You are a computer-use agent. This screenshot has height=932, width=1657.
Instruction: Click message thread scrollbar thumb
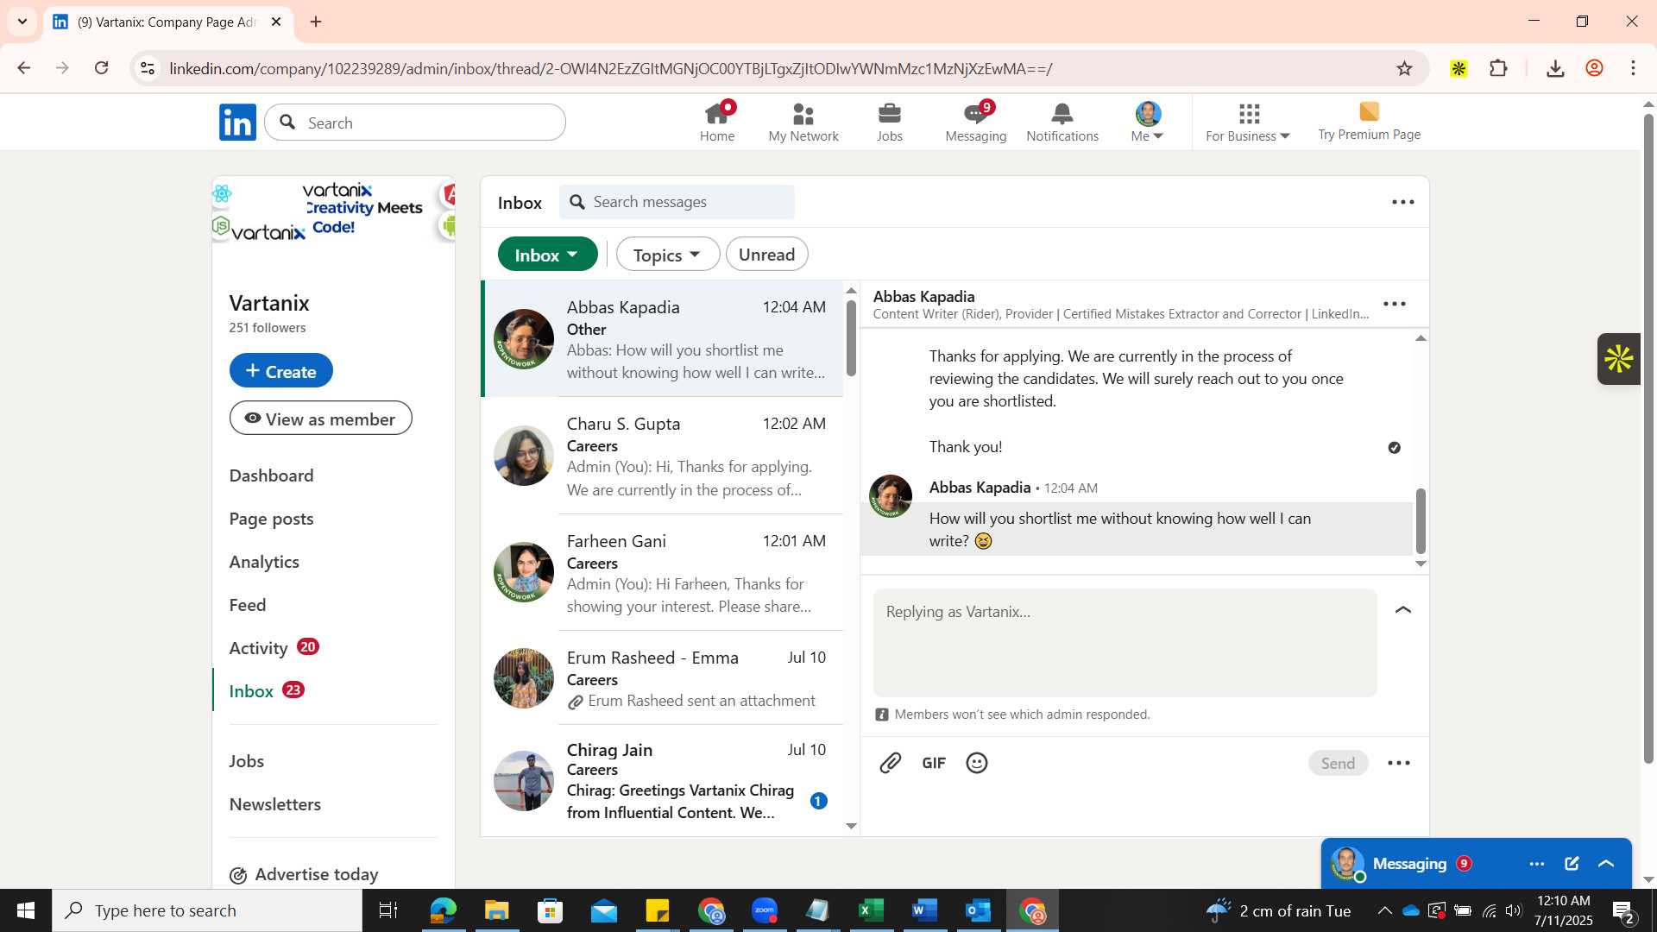1421,520
